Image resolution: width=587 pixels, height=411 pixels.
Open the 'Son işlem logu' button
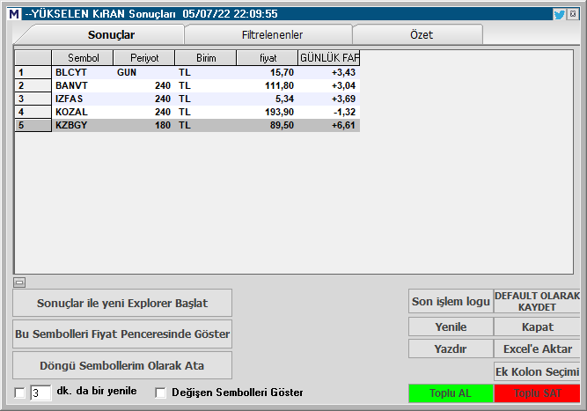451,301
